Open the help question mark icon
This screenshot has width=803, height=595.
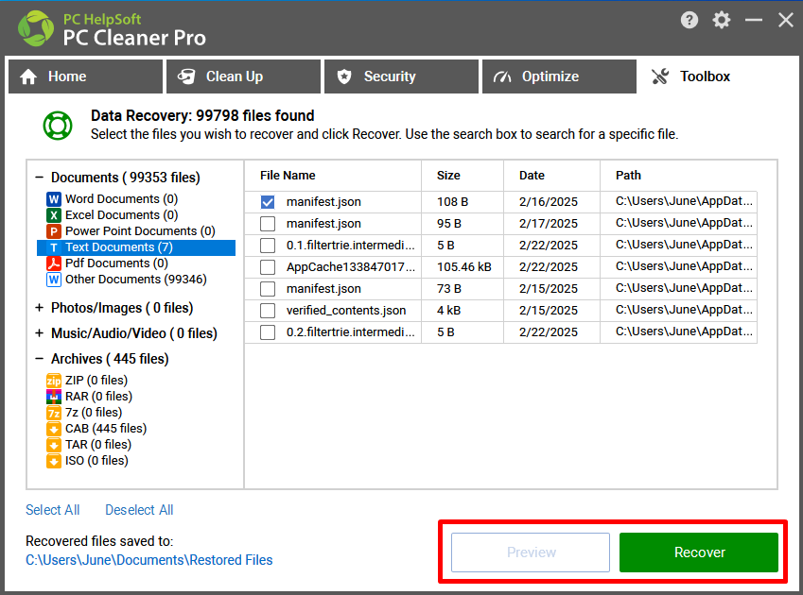click(x=690, y=20)
